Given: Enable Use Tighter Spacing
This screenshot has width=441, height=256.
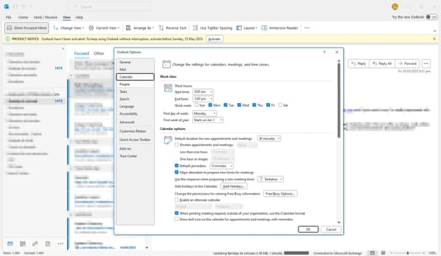Looking at the screenshot, I should click(213, 28).
